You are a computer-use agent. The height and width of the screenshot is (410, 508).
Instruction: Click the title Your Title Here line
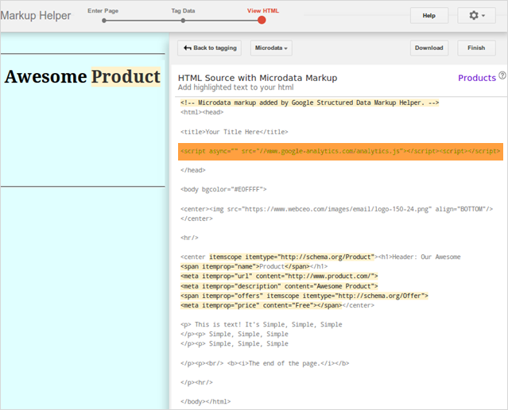(235, 132)
